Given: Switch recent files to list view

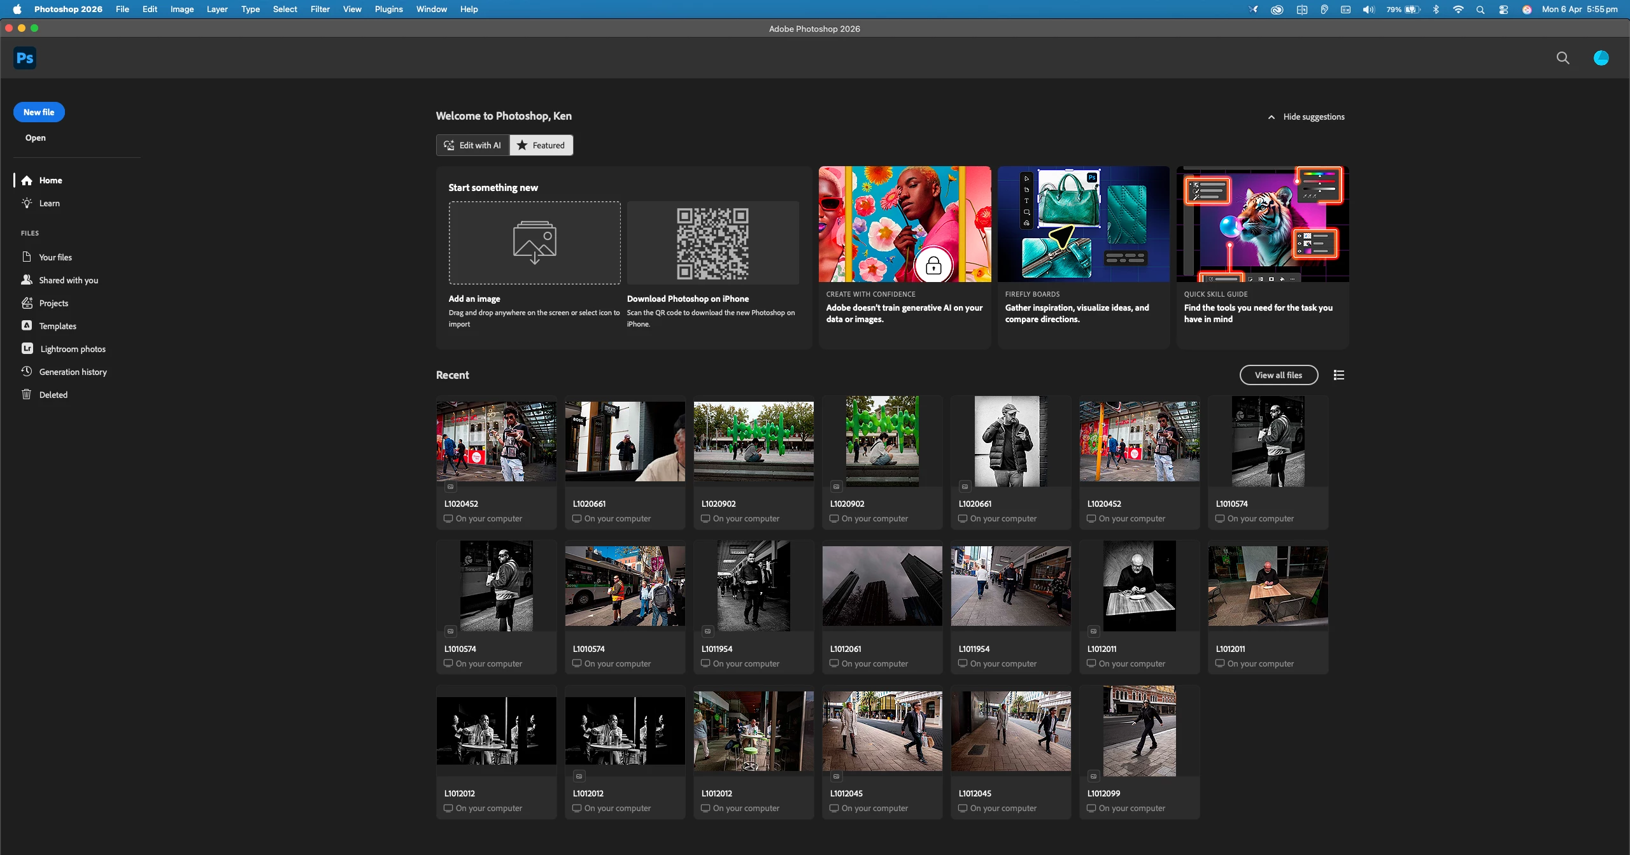Looking at the screenshot, I should pyautogui.click(x=1339, y=375).
